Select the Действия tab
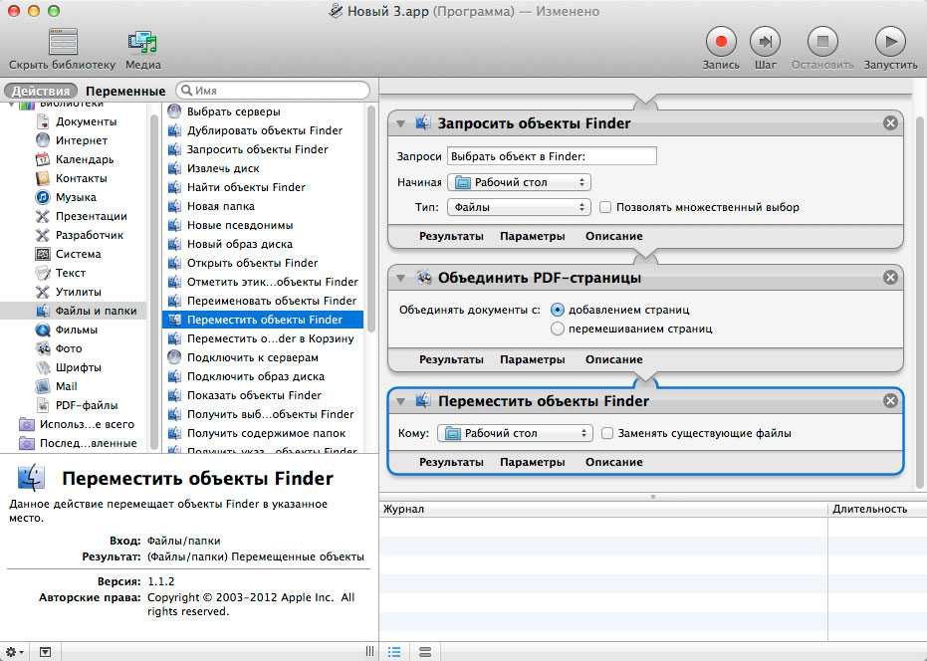 (x=41, y=91)
